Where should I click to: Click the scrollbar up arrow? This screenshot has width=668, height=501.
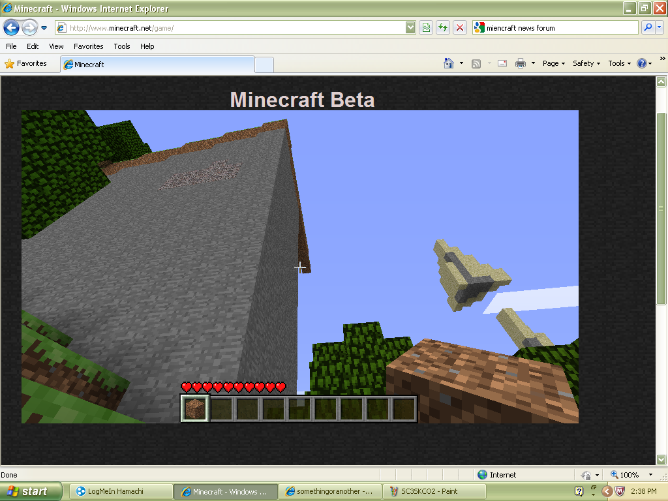(661, 82)
